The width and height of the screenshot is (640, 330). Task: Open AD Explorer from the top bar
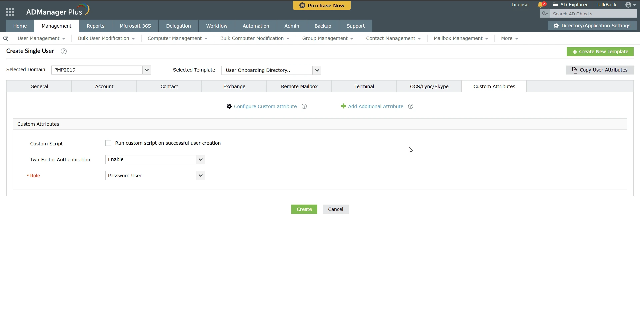click(x=570, y=5)
